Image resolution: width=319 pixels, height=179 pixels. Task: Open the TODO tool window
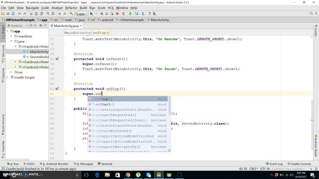(29, 164)
